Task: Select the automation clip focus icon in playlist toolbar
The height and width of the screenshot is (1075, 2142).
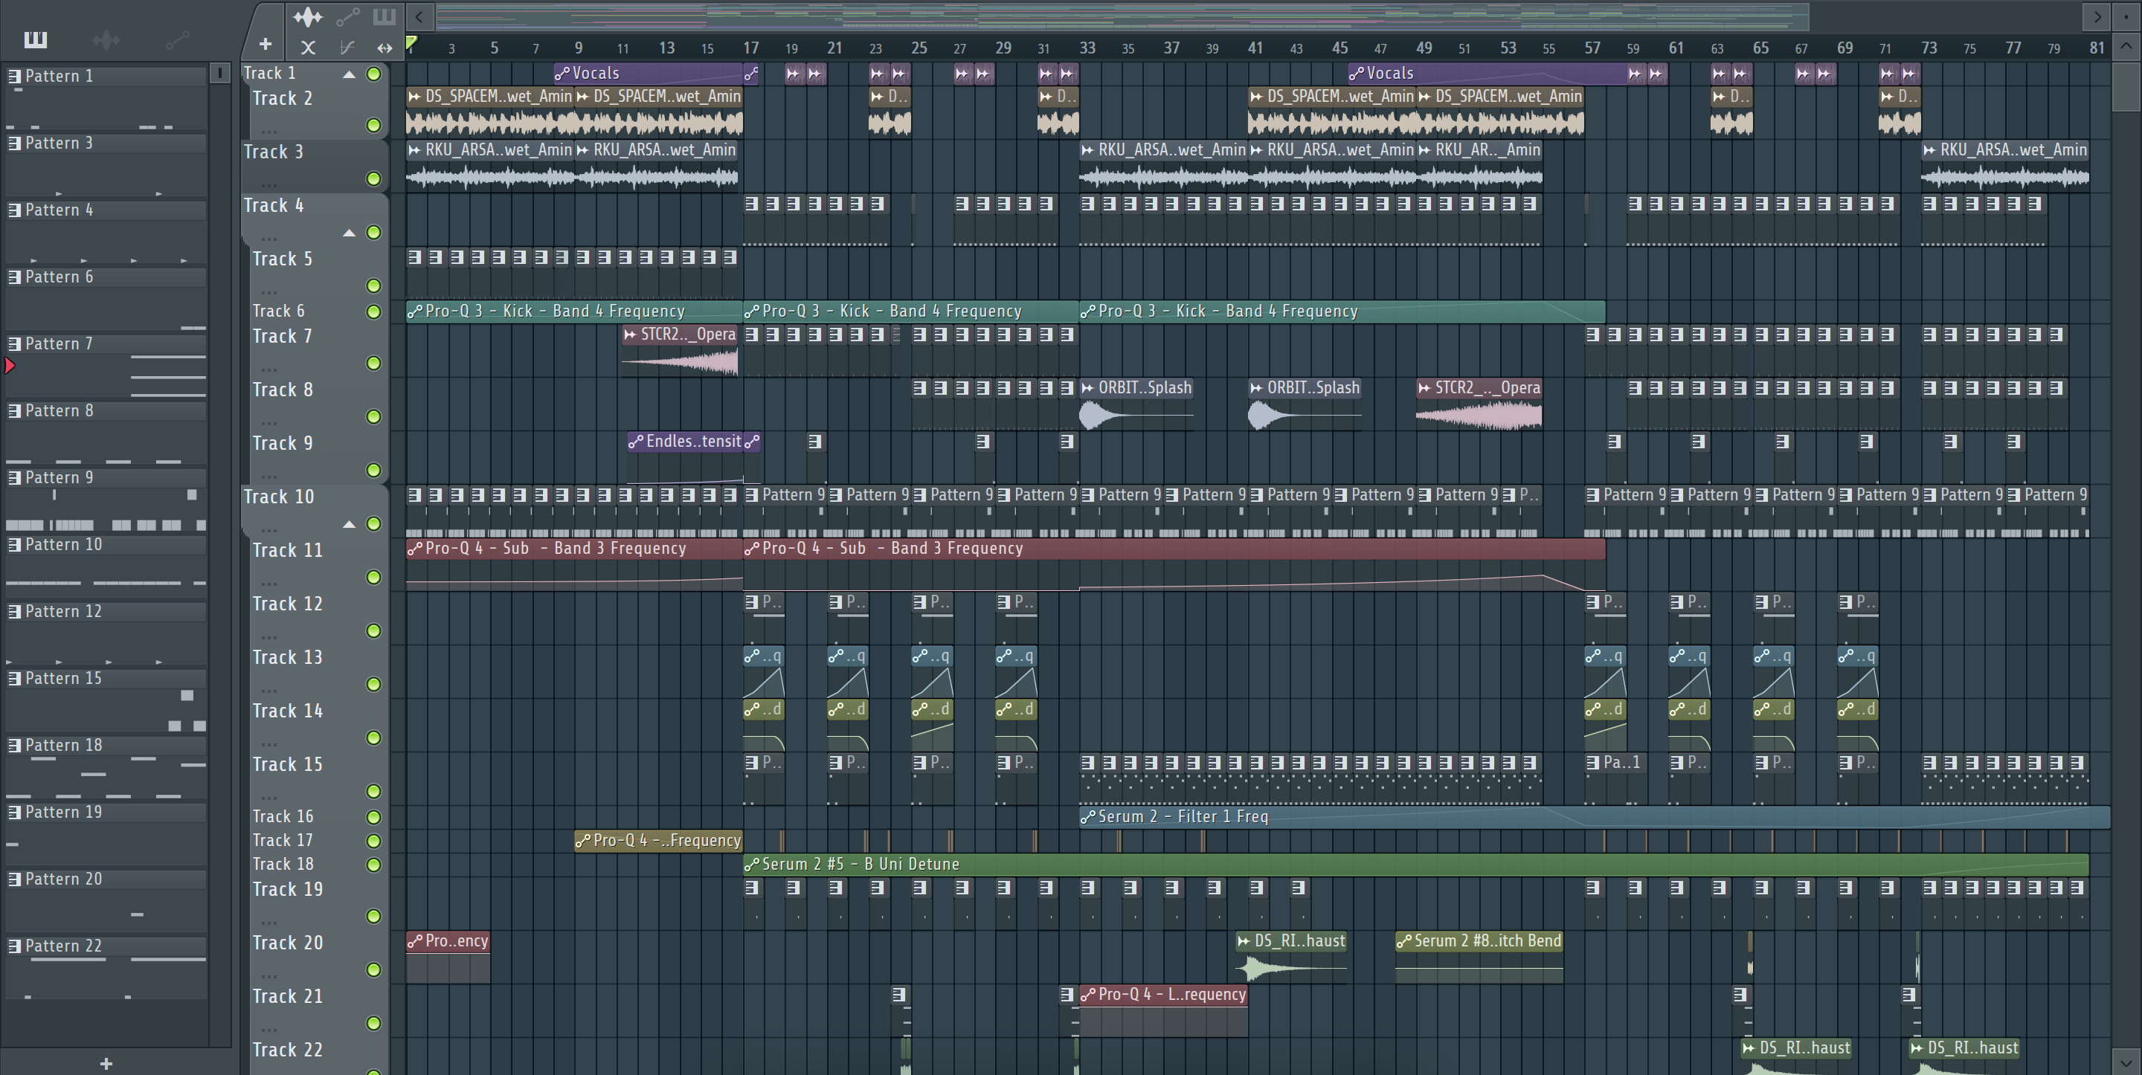Action: coord(347,16)
